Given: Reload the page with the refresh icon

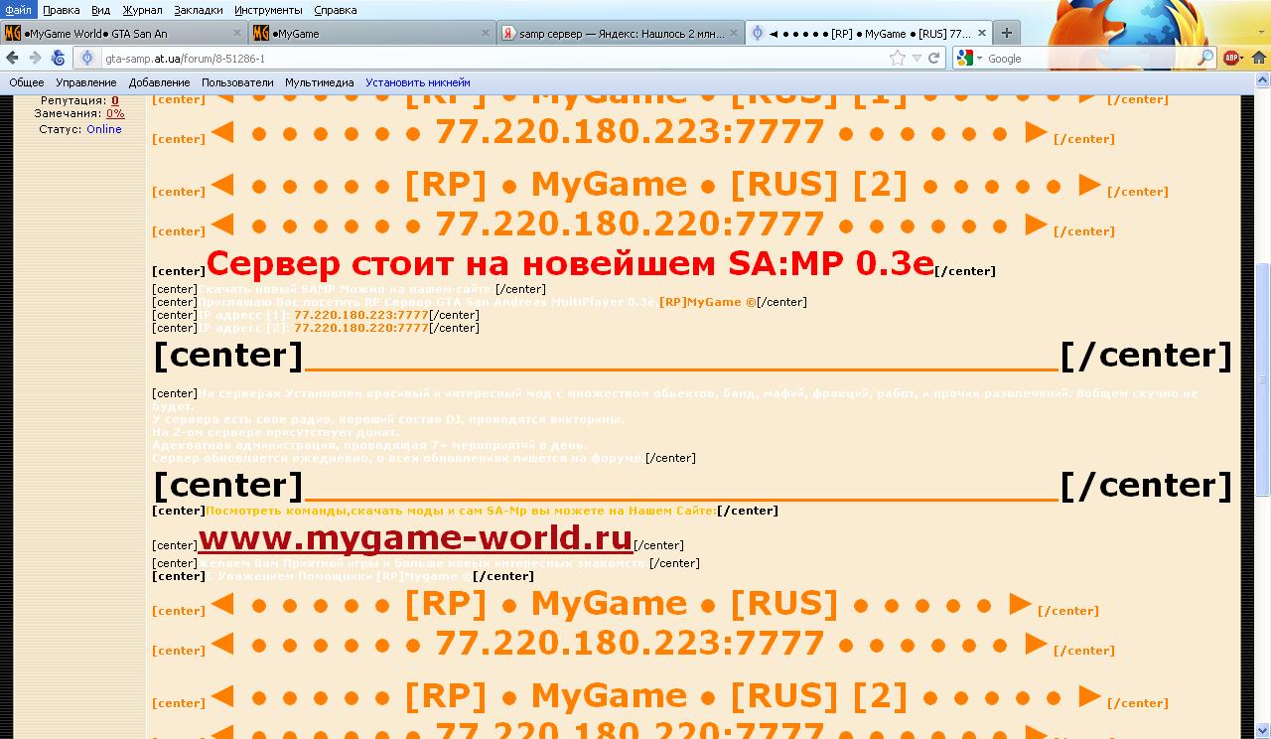Looking at the screenshot, I should (x=934, y=58).
